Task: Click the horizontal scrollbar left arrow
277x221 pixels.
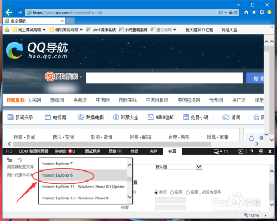Action: [9, 144]
